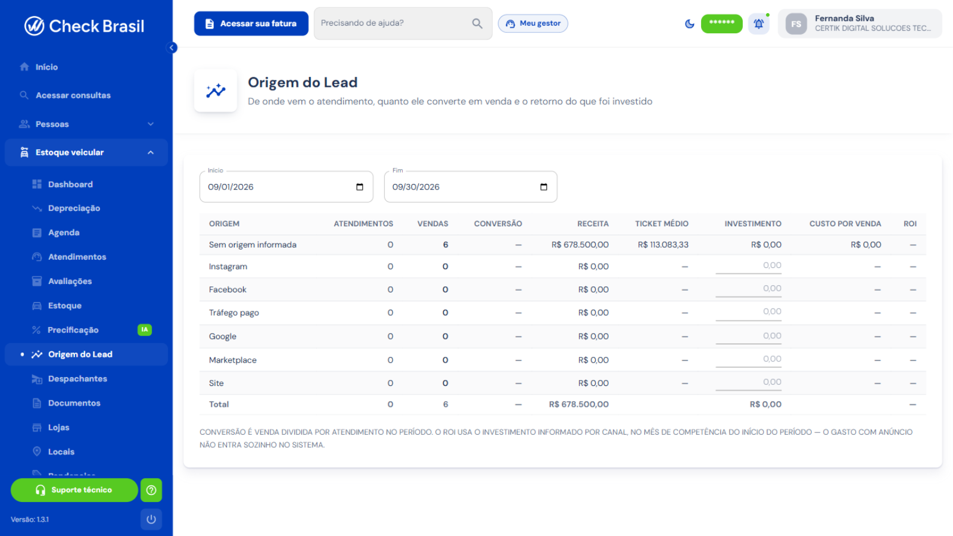The height and width of the screenshot is (536, 953).
Task: Open Início in the sidebar
Action: (x=86, y=67)
